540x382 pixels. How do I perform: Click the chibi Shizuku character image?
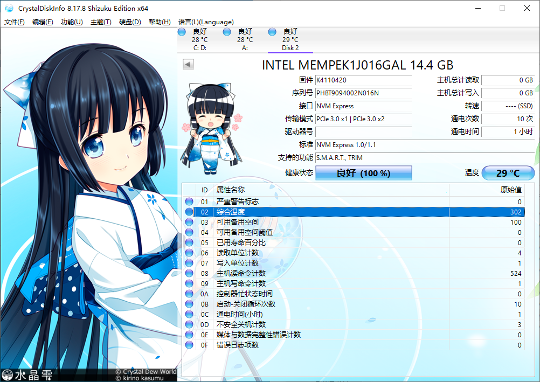(x=211, y=128)
